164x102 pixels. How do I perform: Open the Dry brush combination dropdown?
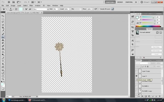48,9
